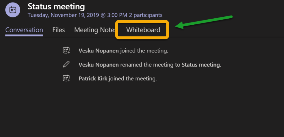The image size is (284, 137).
Task: Click "joined the meeting" text after Patrick Kirk
Action: [133, 78]
